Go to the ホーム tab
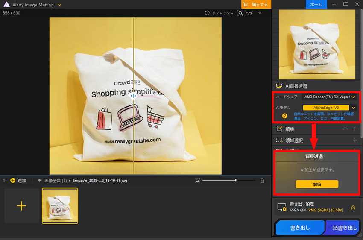 click(x=316, y=4)
